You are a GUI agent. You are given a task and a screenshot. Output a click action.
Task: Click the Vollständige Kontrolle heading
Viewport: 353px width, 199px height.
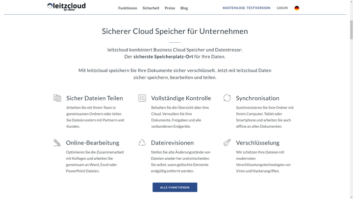(x=181, y=98)
